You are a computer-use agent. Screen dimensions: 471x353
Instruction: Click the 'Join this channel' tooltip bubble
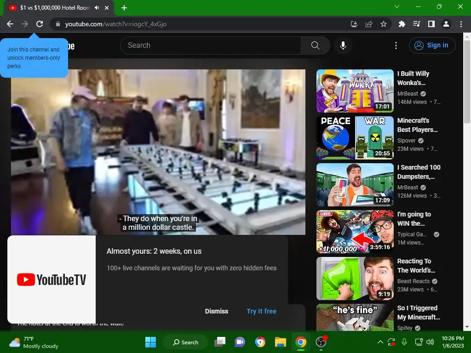(34, 57)
